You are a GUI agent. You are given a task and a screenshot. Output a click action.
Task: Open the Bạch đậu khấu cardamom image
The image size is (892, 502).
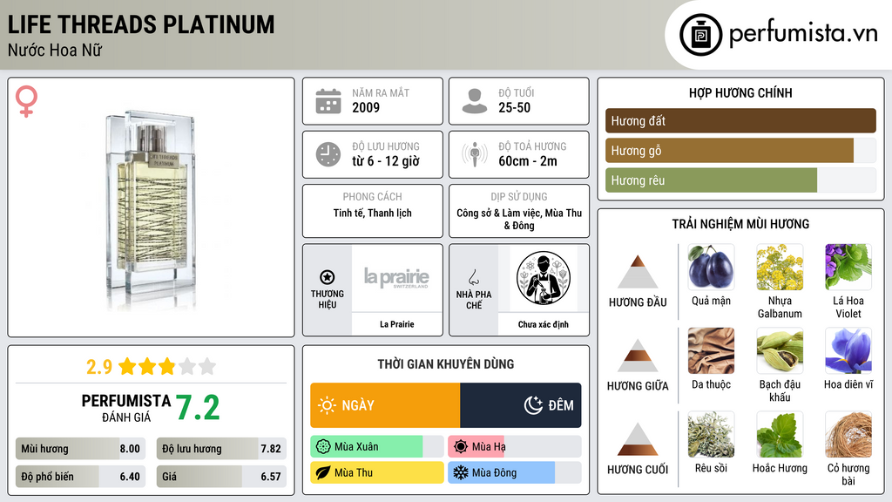pyautogui.click(x=780, y=350)
